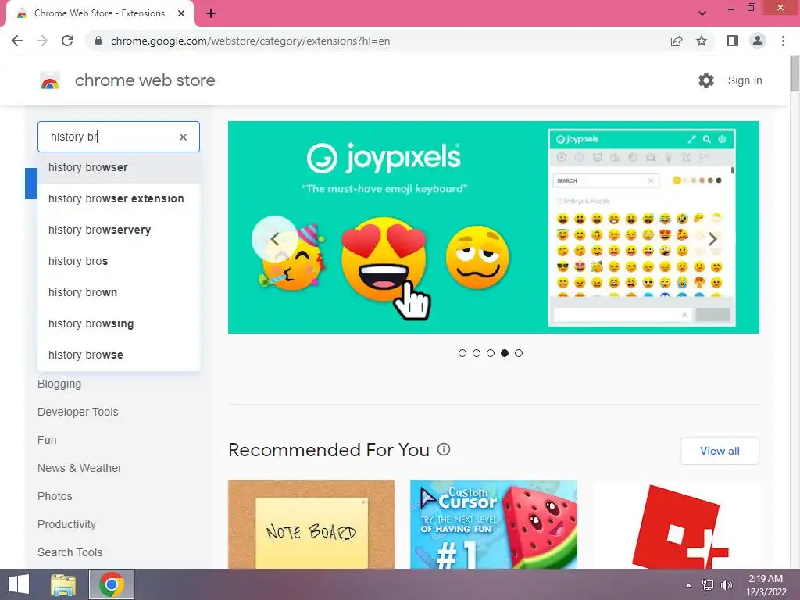The height and width of the screenshot is (600, 800).
Task: Click View all recommendations
Action: (x=720, y=451)
